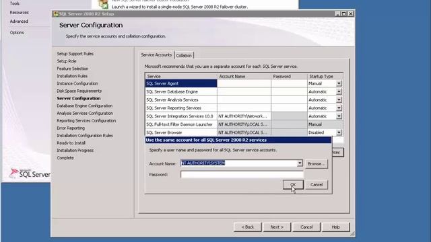Click Instance Configuration step

pos(77,83)
